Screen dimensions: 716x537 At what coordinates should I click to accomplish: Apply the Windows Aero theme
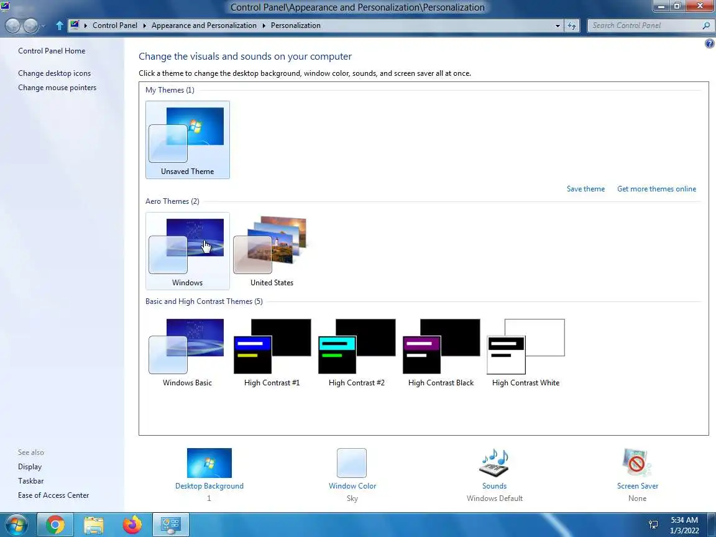point(187,250)
